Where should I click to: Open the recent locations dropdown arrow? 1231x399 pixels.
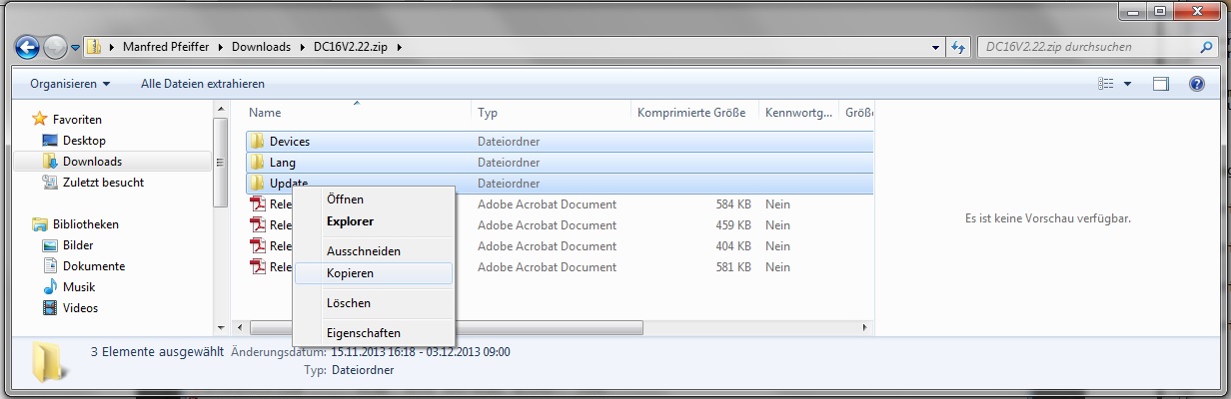tap(75, 47)
